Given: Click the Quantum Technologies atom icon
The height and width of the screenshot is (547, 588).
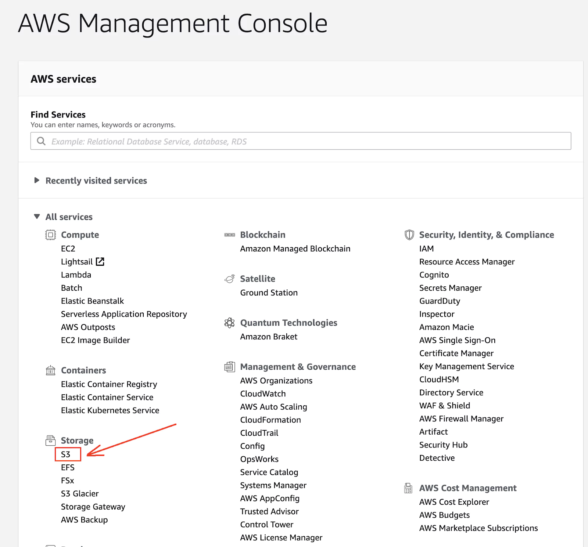Looking at the screenshot, I should pyautogui.click(x=230, y=323).
